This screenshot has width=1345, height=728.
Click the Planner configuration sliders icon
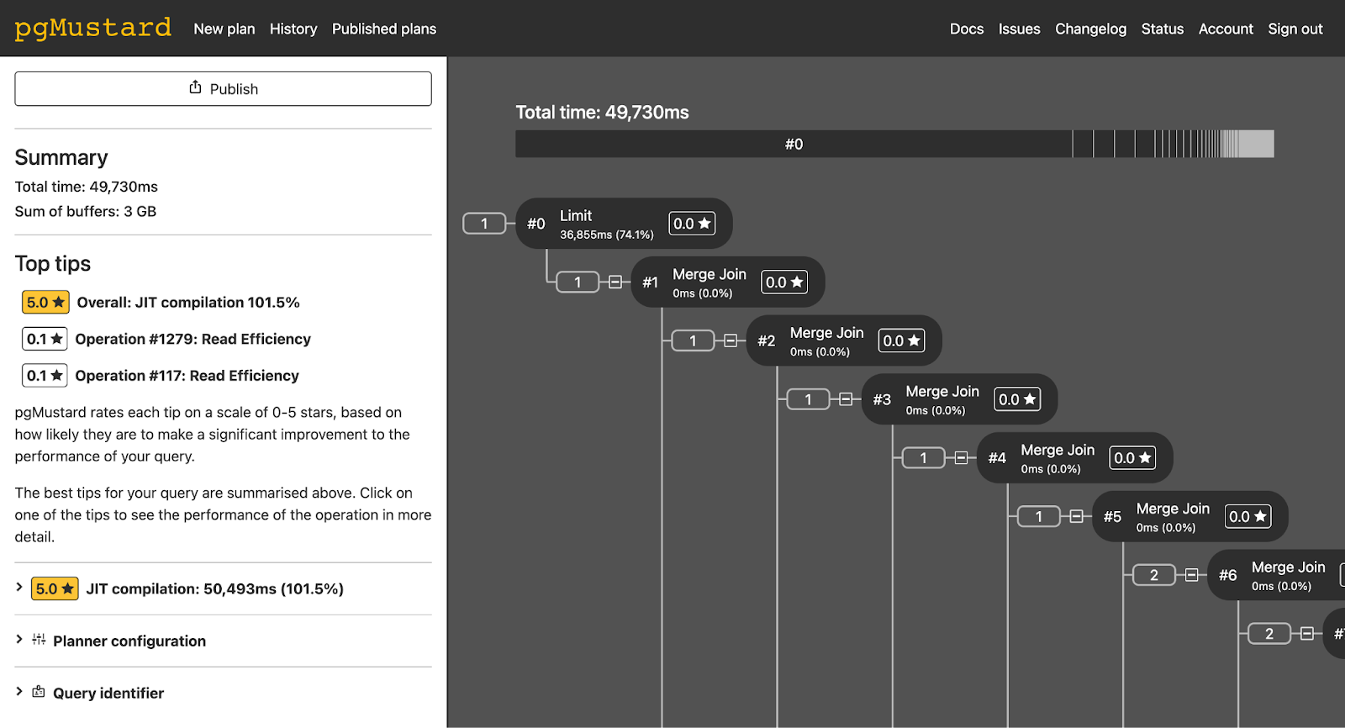click(39, 640)
